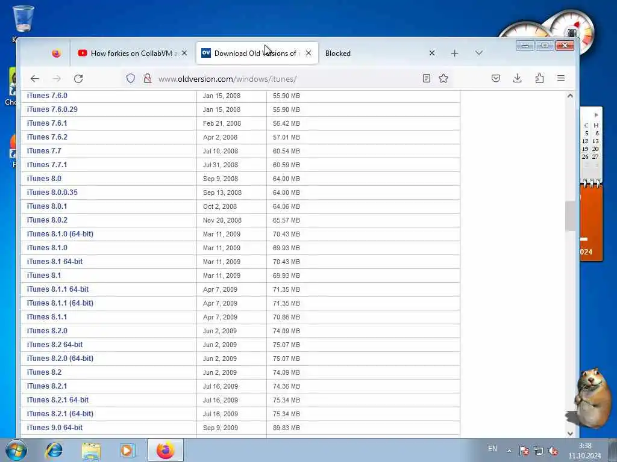Click the vertical scrollbar thumb
Image resolution: width=617 pixels, height=462 pixels.
click(570, 216)
